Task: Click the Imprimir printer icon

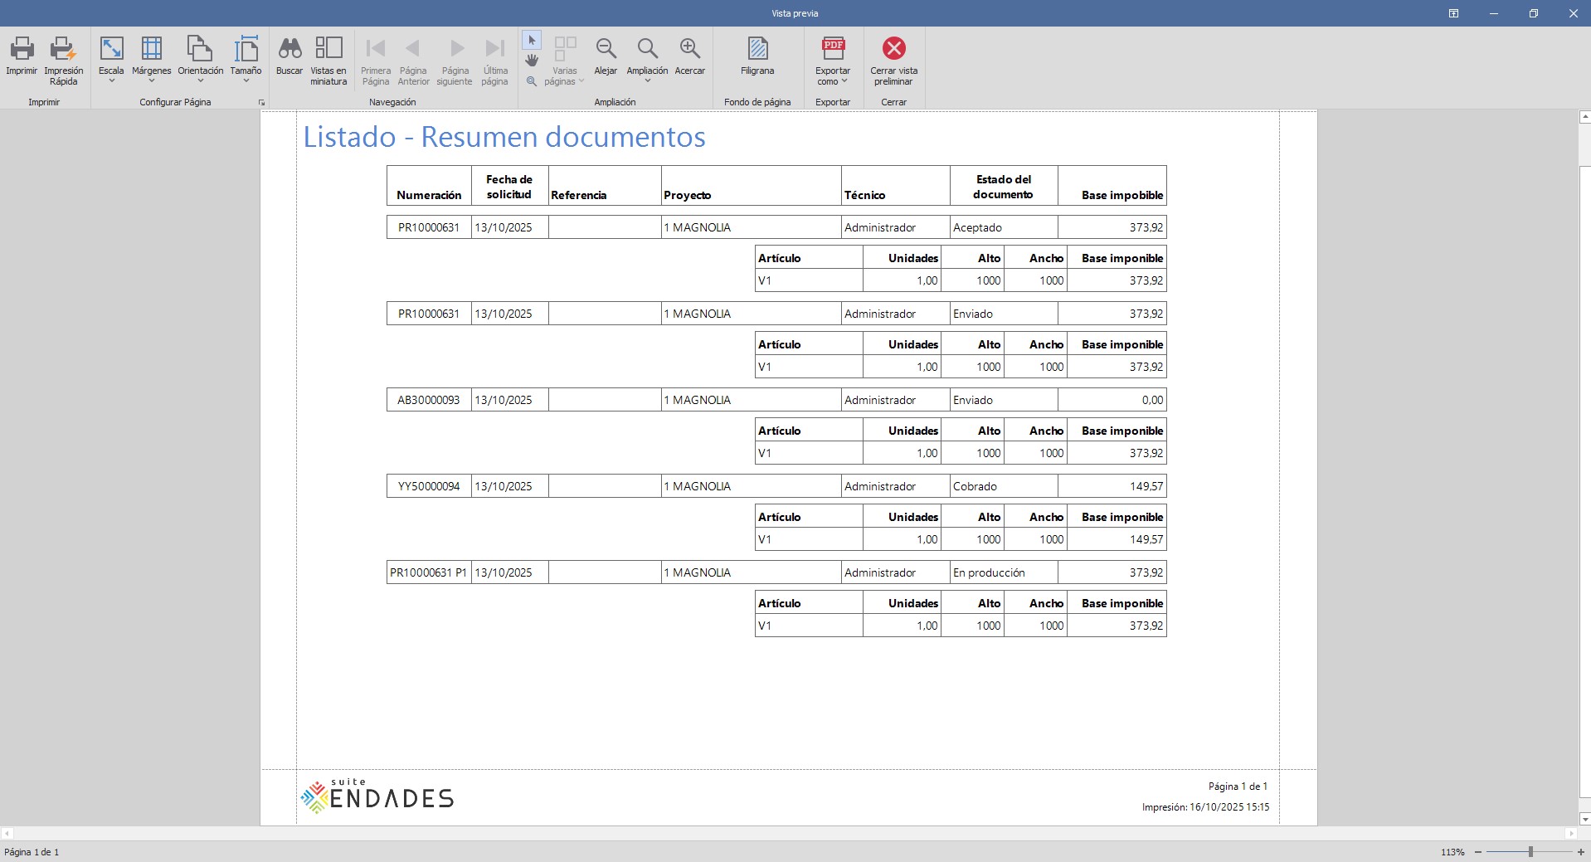Action: pyautogui.click(x=22, y=50)
